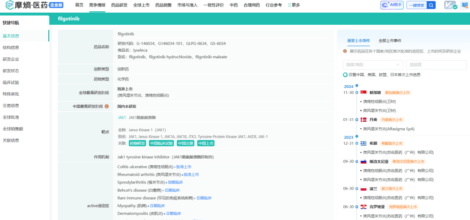Click the 中国上市 tag button

click(x=205, y=143)
